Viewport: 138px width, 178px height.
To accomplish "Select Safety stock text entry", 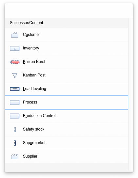I will pyautogui.click(x=33, y=129).
